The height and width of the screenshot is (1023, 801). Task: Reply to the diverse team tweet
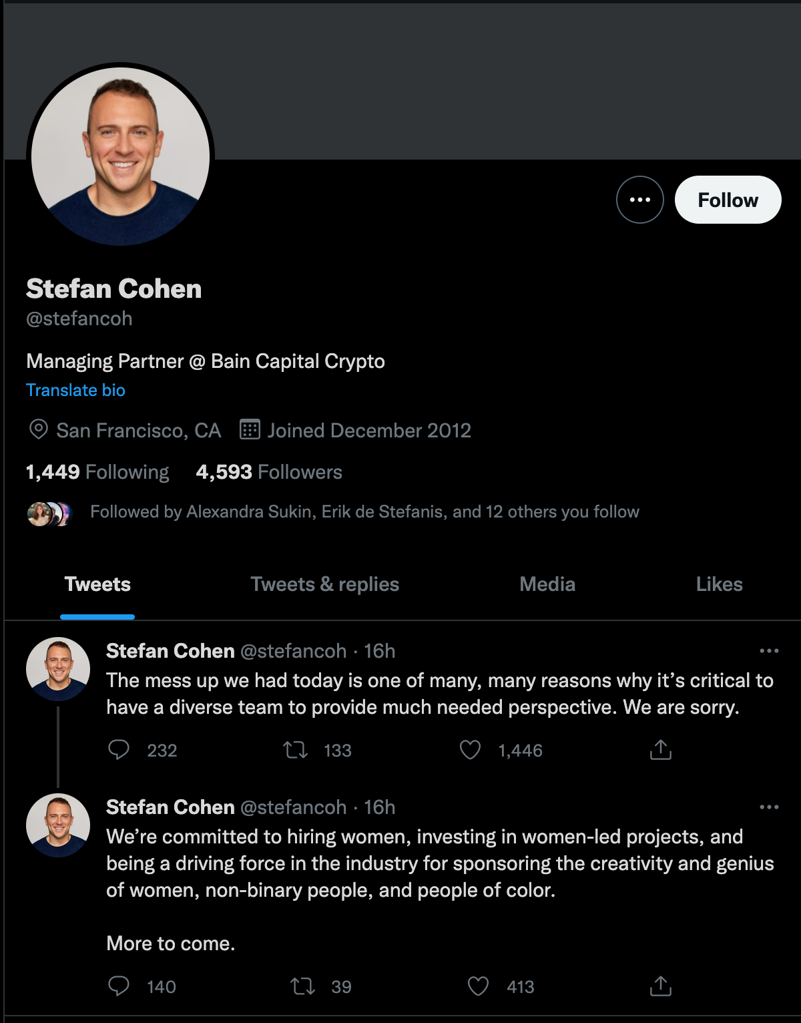coord(119,750)
